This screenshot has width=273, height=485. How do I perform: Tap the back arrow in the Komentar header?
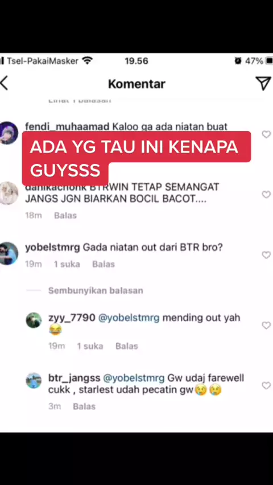pos(4,84)
